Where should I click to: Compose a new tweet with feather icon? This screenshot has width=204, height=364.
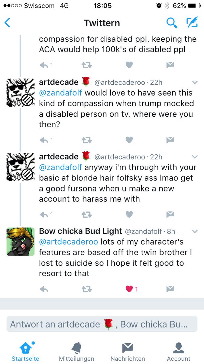pos(192,23)
